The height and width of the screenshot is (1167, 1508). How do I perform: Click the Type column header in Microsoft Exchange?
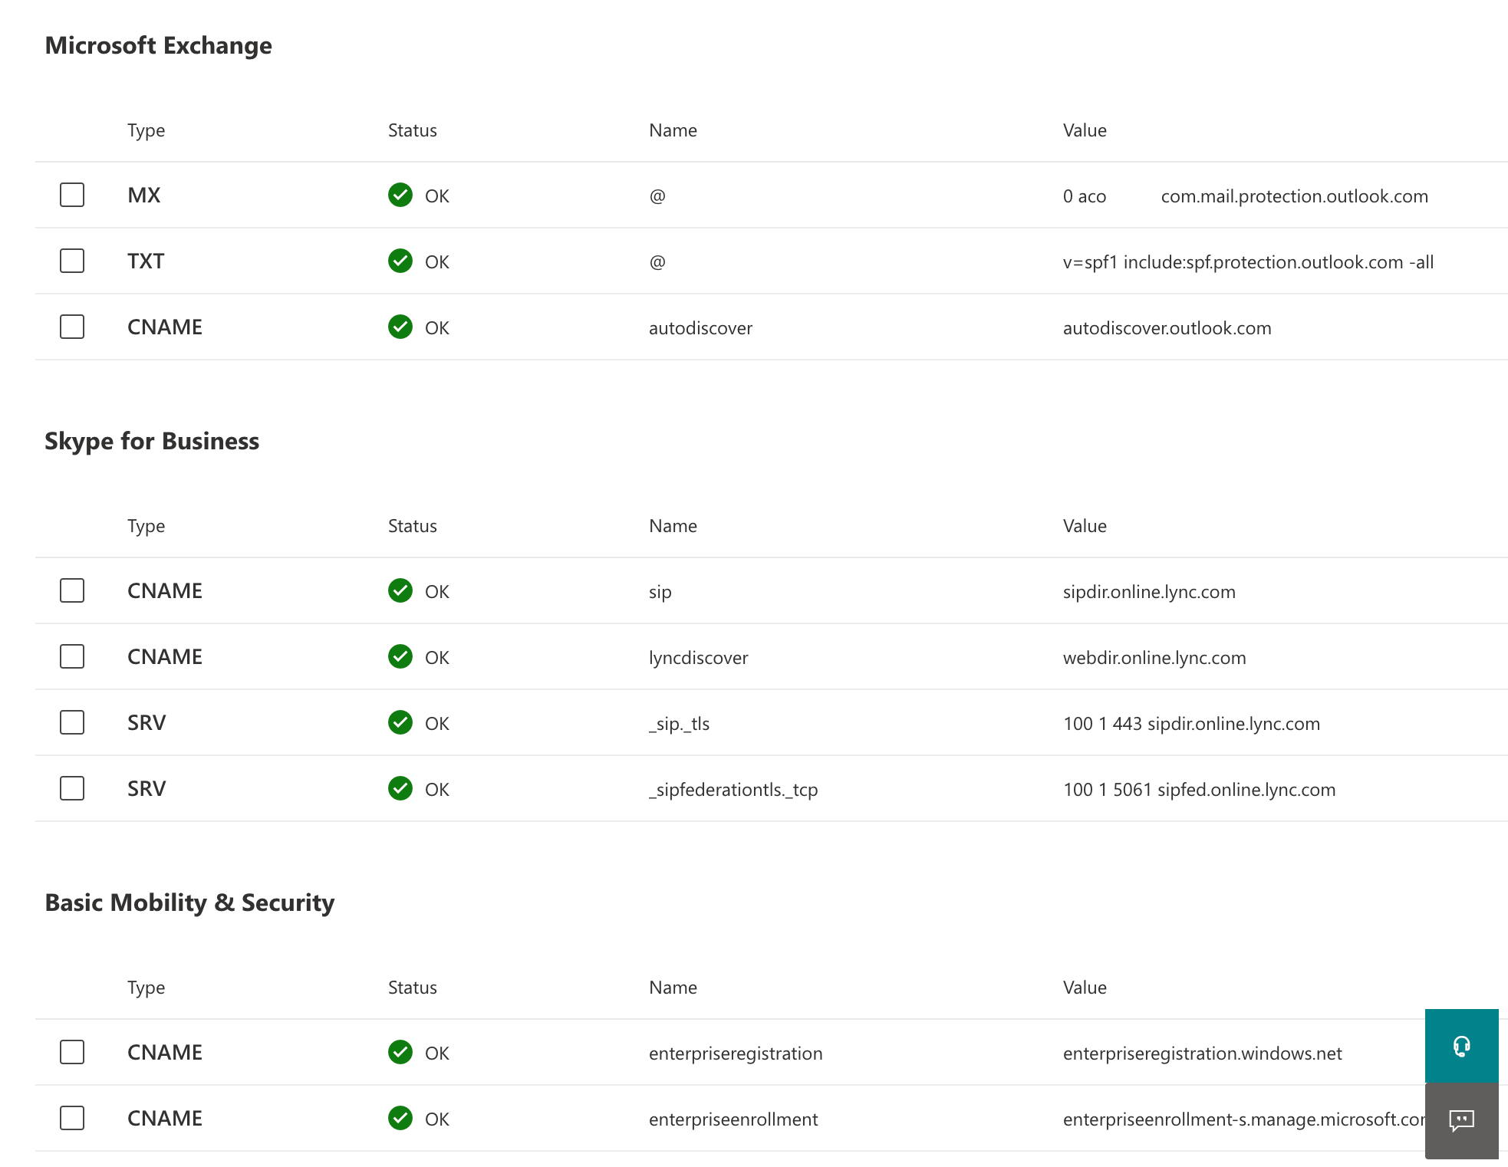click(146, 130)
